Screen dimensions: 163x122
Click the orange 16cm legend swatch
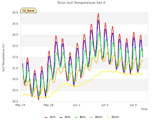(91, 117)
